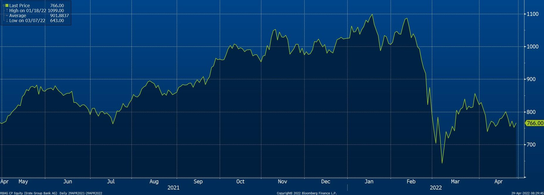Click the Dec label on time axis
Image resolution: width=544 pixels, height=195 pixels.
326,181
